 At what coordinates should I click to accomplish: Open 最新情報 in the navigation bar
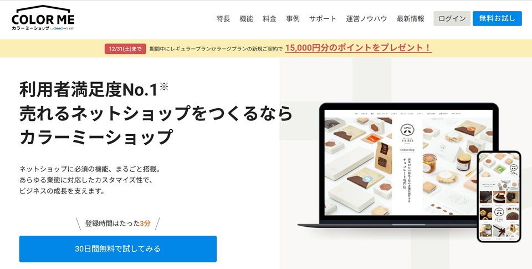410,19
